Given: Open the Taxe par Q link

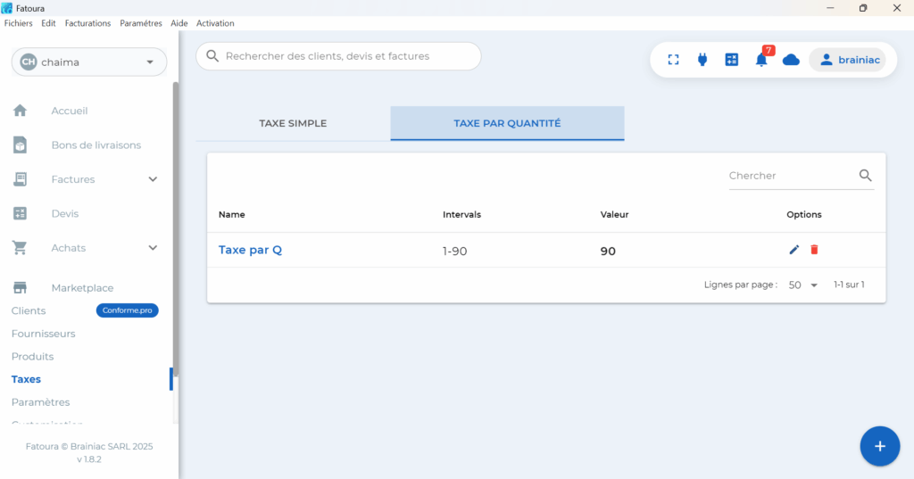Looking at the screenshot, I should pos(250,250).
